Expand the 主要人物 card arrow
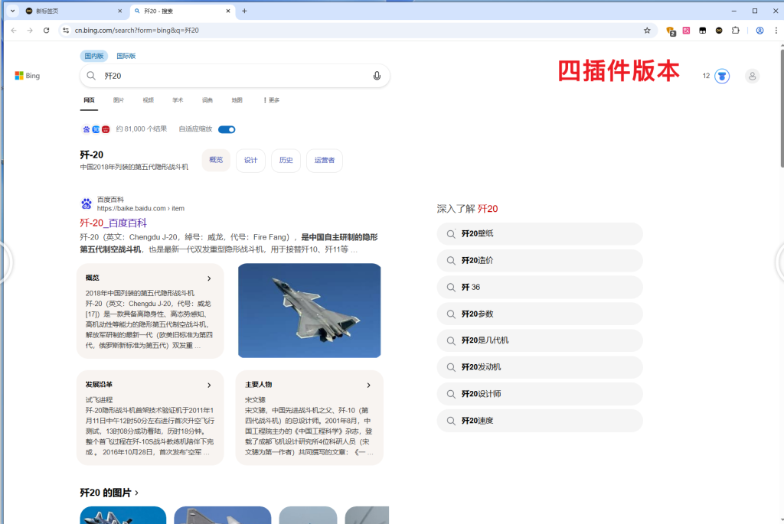The height and width of the screenshot is (524, 784). (368, 385)
